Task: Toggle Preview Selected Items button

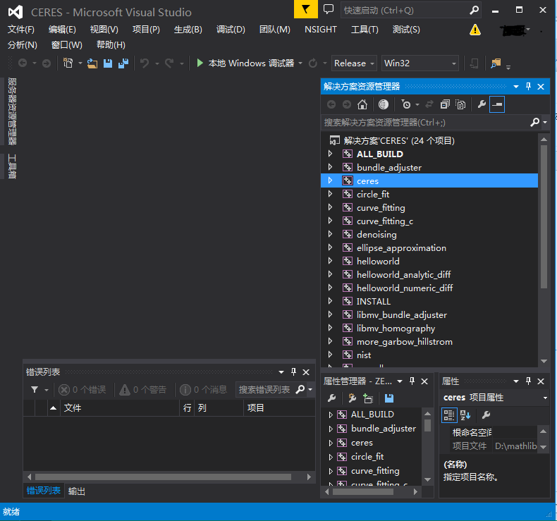Action: pos(497,104)
